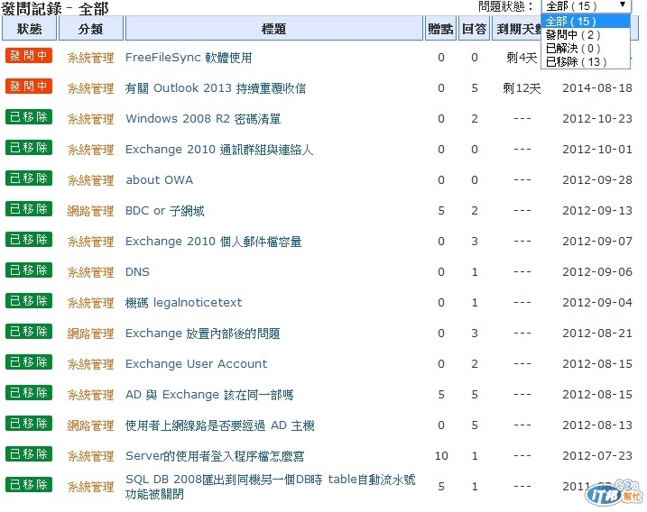The image size is (647, 512).
Task: Click 已移除 badge on 使用者上網線路 row
Action: pyautogui.click(x=29, y=424)
